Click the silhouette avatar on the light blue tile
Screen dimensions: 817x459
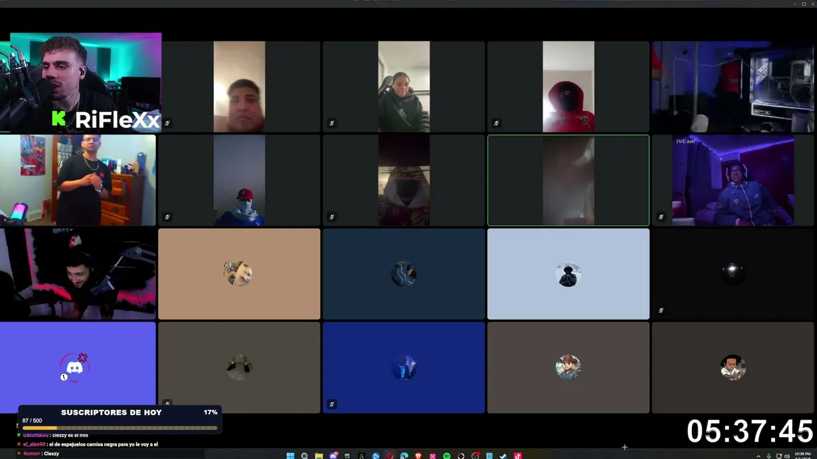(568, 273)
